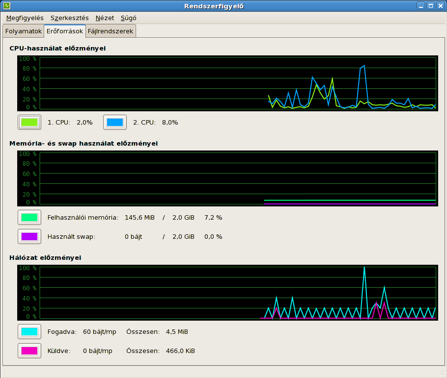Click the memory and swap history graph

pyautogui.click(x=237, y=178)
